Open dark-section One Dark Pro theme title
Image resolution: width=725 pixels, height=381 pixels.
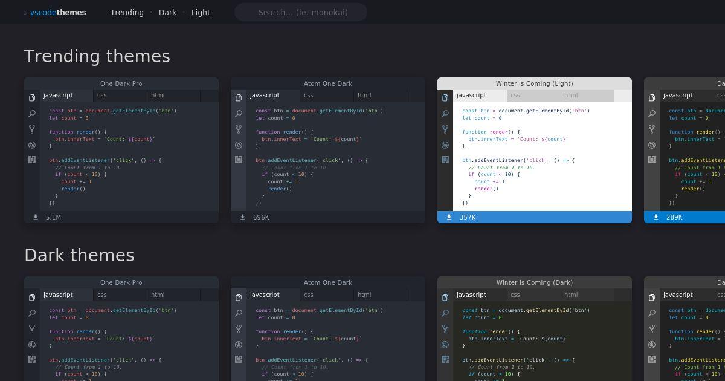(x=121, y=282)
